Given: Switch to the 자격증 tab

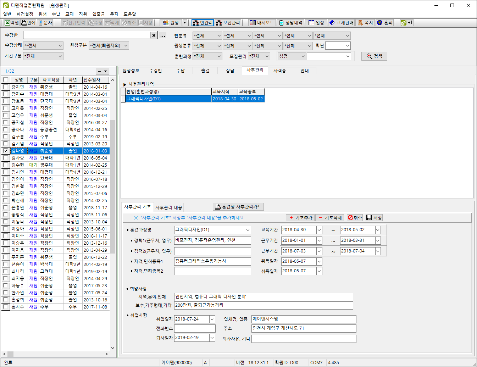Looking at the screenshot, I should [x=280, y=71].
